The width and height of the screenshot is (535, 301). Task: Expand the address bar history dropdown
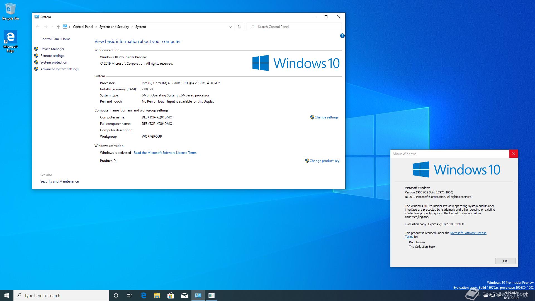point(230,27)
